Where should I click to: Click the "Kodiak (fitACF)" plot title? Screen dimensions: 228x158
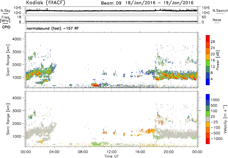click(46, 3)
